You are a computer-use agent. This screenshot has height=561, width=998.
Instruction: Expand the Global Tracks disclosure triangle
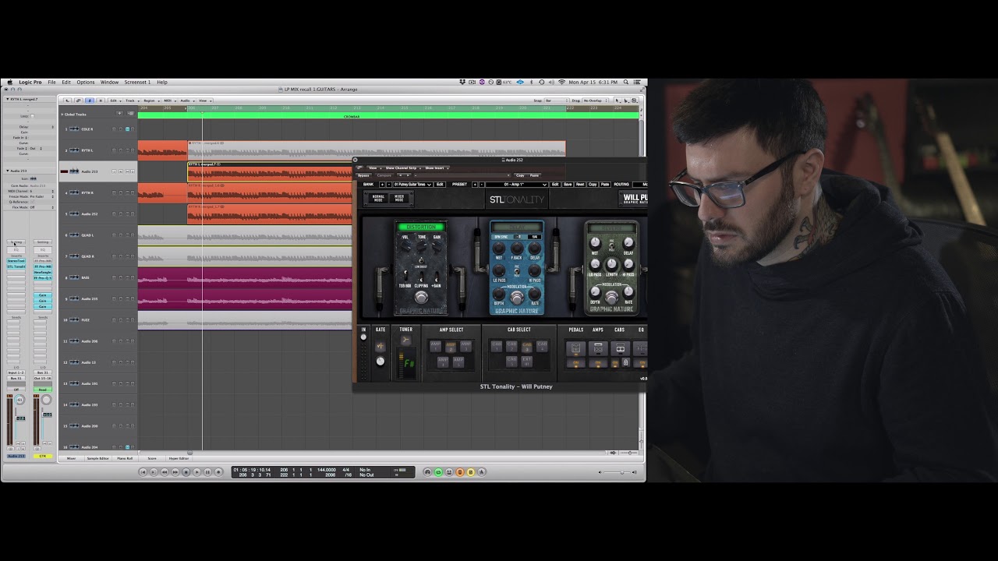(x=62, y=115)
